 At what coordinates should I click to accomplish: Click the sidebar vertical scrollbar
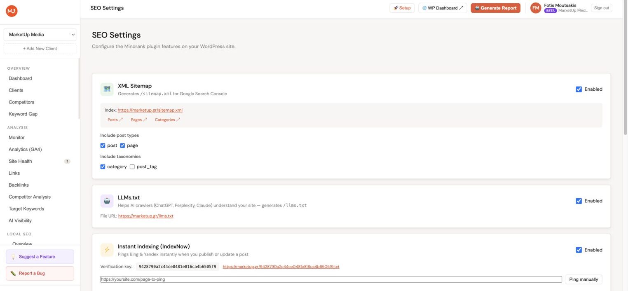tap(79, 89)
